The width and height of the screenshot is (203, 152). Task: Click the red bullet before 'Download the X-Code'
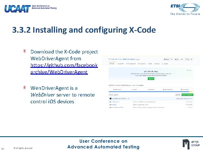[x=25, y=51]
